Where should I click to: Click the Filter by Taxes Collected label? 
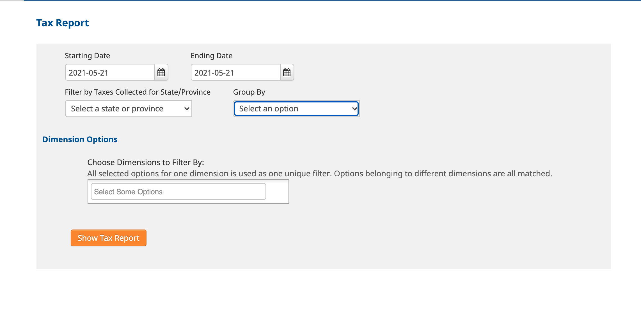click(138, 92)
